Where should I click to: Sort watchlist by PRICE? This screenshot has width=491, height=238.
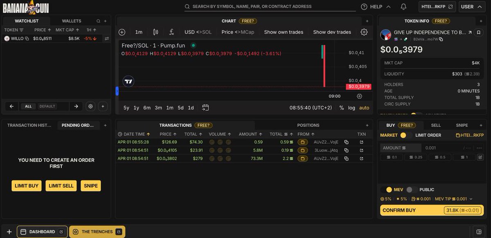[43, 30]
